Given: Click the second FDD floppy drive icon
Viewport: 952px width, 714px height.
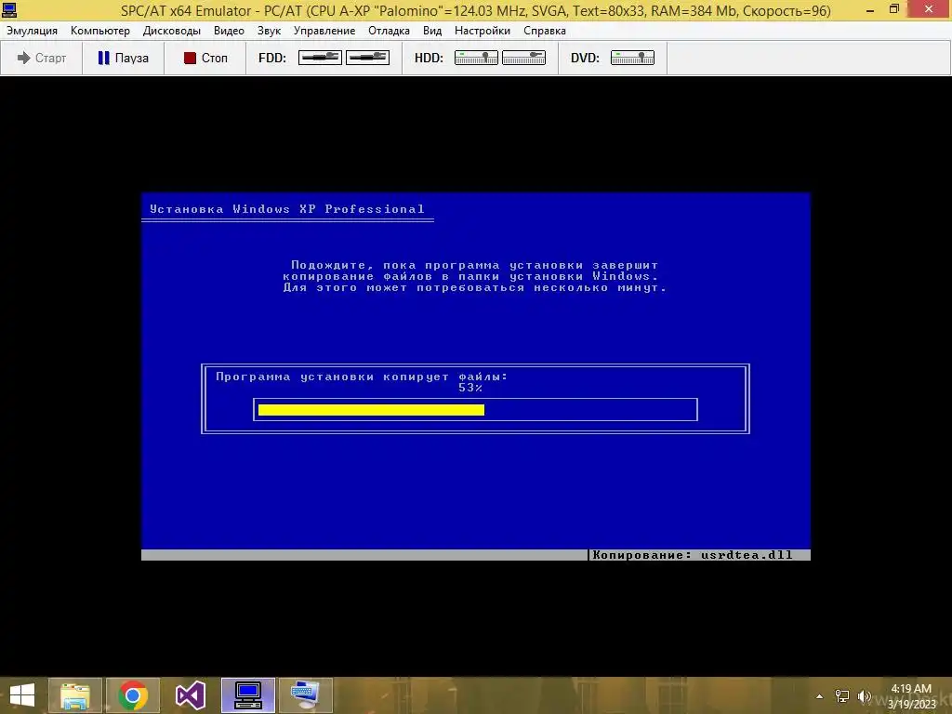Looking at the screenshot, I should (x=367, y=57).
